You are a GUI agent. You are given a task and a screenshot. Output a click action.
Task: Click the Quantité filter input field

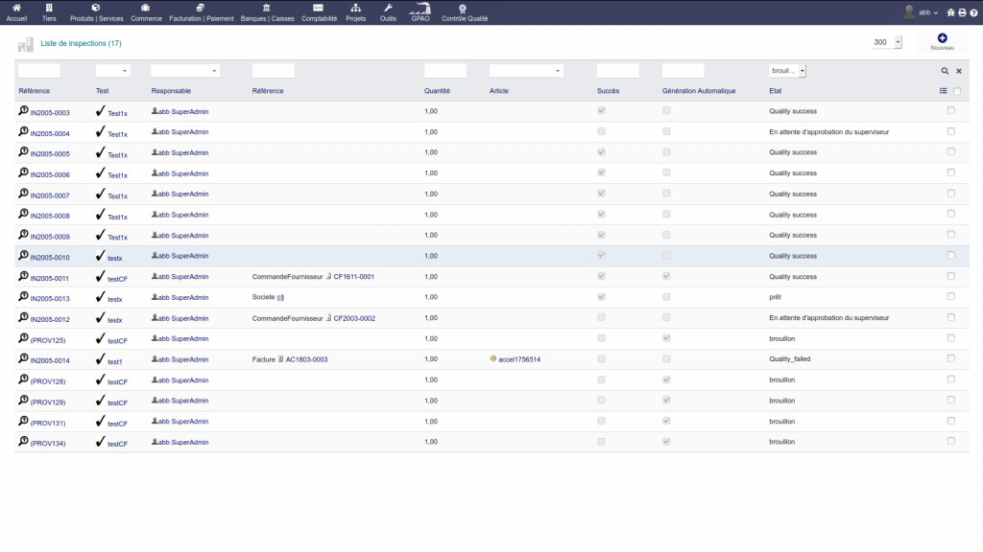(444, 71)
